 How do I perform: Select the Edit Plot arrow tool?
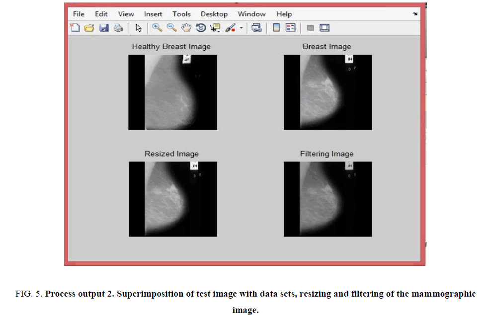[139, 28]
